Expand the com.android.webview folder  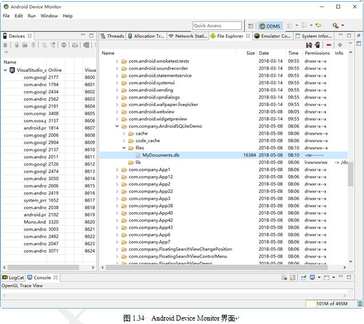pos(118,112)
